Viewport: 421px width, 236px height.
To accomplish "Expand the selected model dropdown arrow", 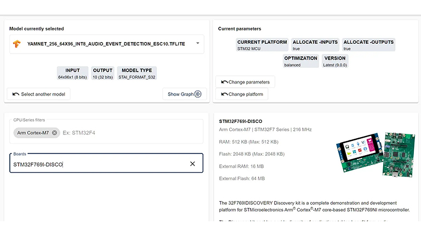I will click(197, 44).
